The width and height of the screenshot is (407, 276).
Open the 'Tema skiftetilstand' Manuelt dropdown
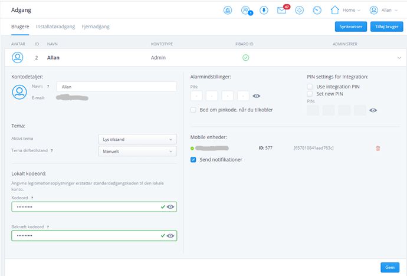click(x=137, y=151)
